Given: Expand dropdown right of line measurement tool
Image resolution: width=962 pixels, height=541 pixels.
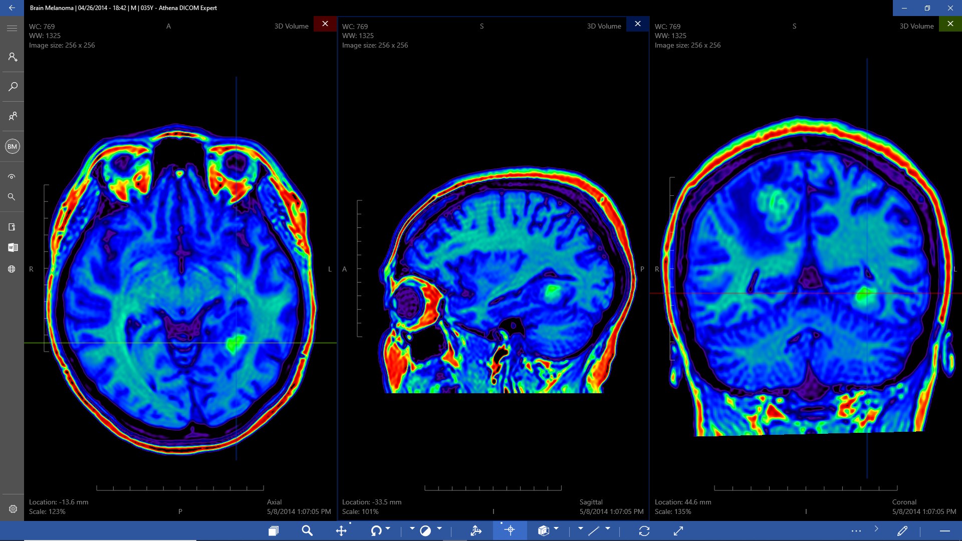Looking at the screenshot, I should tap(608, 528).
